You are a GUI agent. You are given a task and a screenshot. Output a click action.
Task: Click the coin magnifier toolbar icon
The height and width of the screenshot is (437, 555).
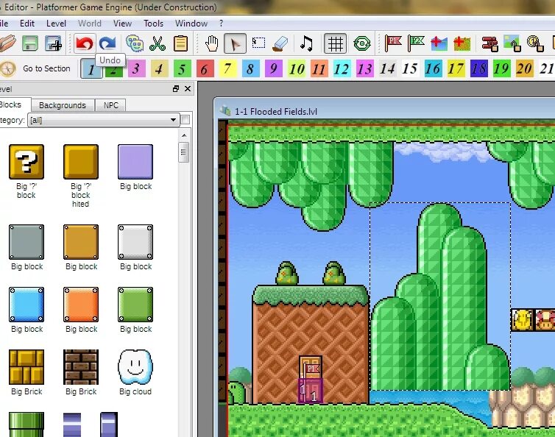[x=535, y=43]
